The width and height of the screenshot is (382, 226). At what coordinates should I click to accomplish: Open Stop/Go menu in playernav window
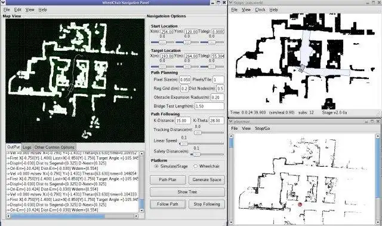click(263, 129)
